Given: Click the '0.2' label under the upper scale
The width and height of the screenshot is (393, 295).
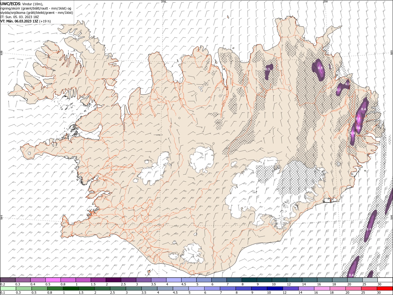Looking at the screenshot, I should pos(2,284).
